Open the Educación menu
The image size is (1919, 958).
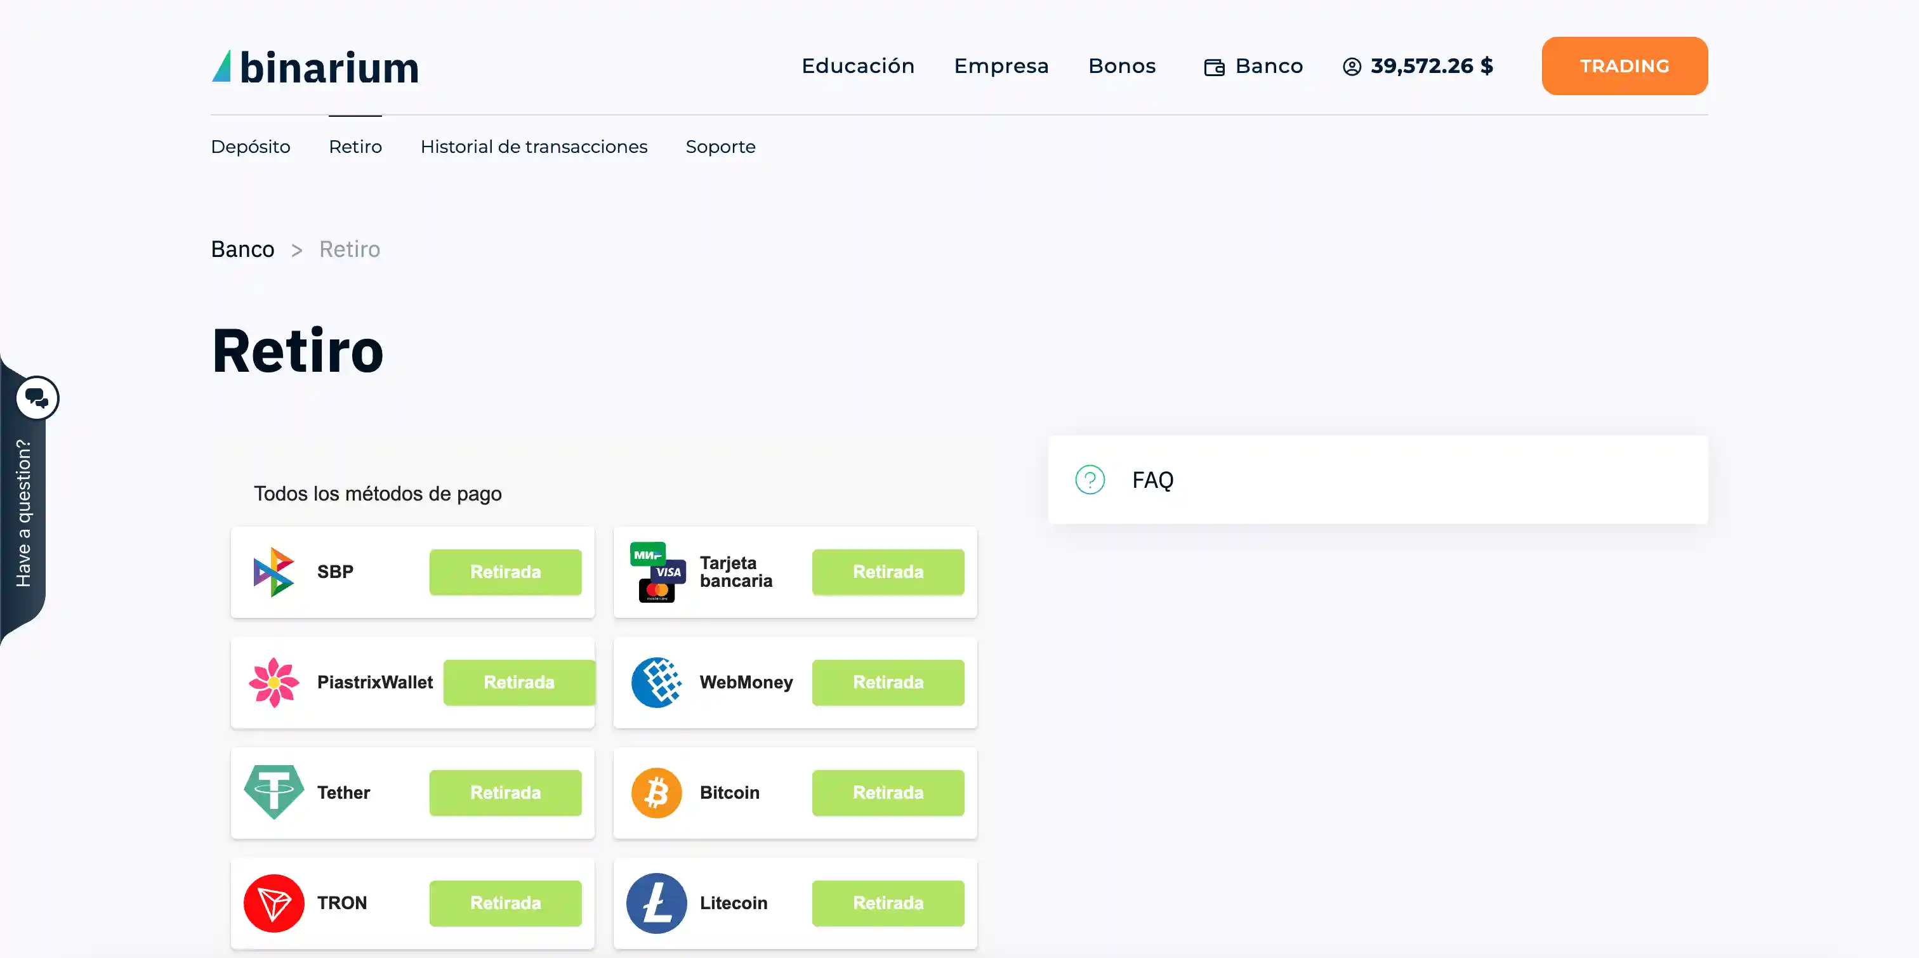(x=857, y=65)
